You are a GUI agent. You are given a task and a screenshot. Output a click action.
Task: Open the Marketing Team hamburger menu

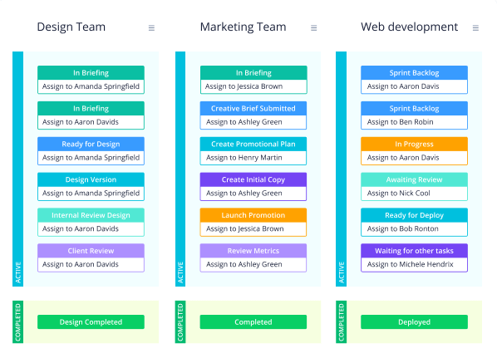(x=314, y=28)
